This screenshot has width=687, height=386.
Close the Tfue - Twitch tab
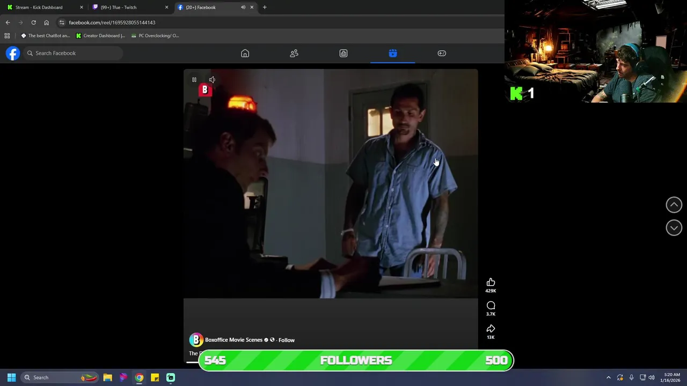tap(166, 8)
